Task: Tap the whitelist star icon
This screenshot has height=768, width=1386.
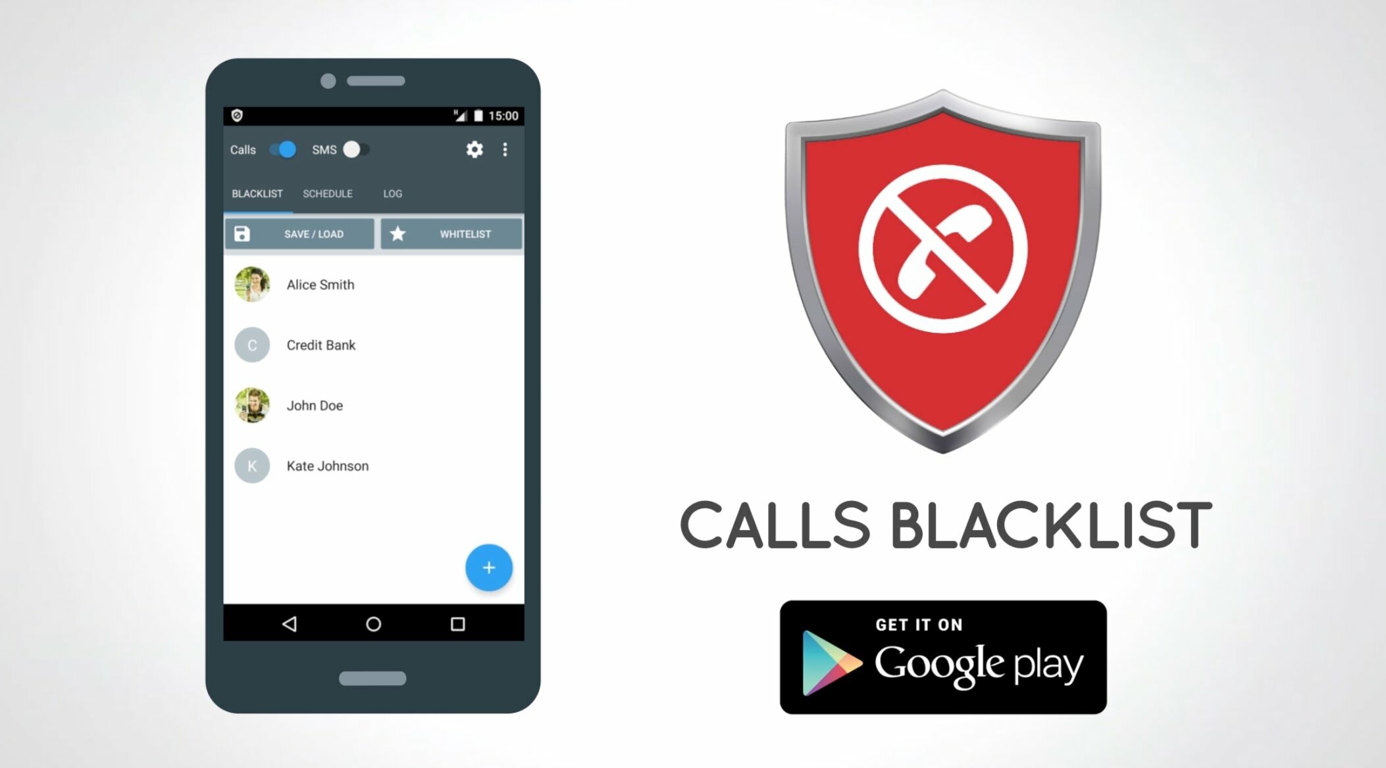Action: pos(398,233)
